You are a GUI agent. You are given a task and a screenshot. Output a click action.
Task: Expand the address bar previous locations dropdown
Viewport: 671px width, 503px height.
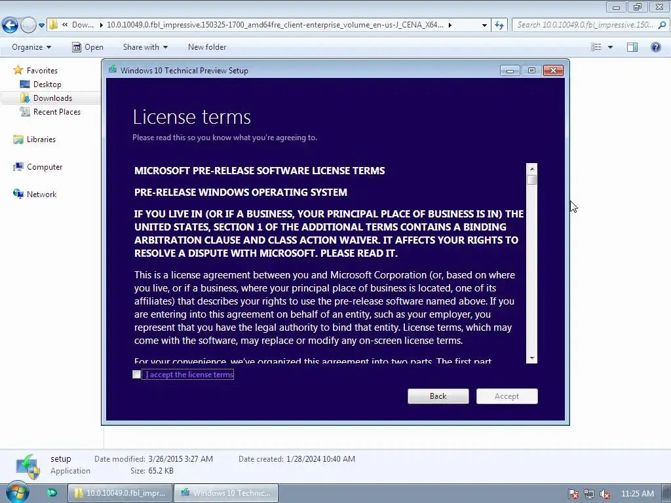[x=484, y=26]
